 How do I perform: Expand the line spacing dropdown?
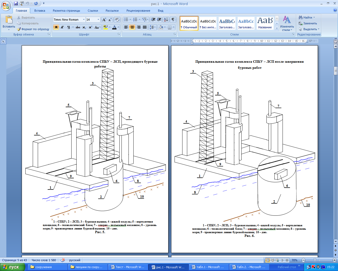pos(153,27)
